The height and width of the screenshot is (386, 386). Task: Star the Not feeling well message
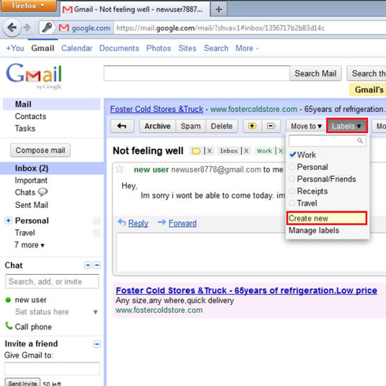[120, 169]
